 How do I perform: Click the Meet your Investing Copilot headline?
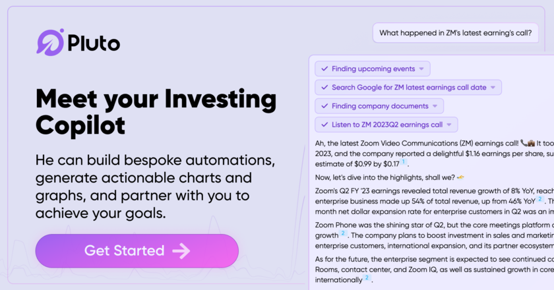156,111
